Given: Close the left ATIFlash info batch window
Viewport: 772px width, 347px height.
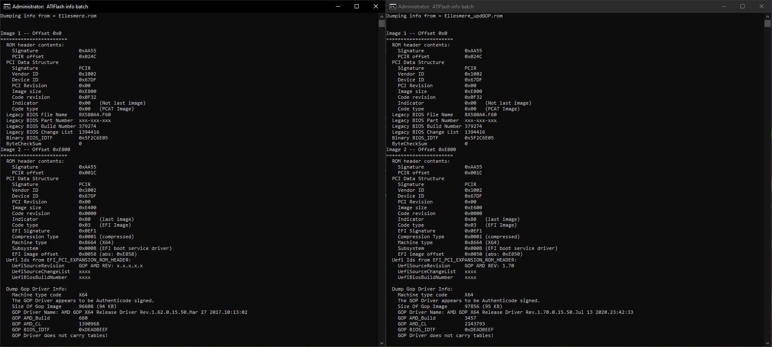Looking at the screenshot, I should (x=376, y=6).
